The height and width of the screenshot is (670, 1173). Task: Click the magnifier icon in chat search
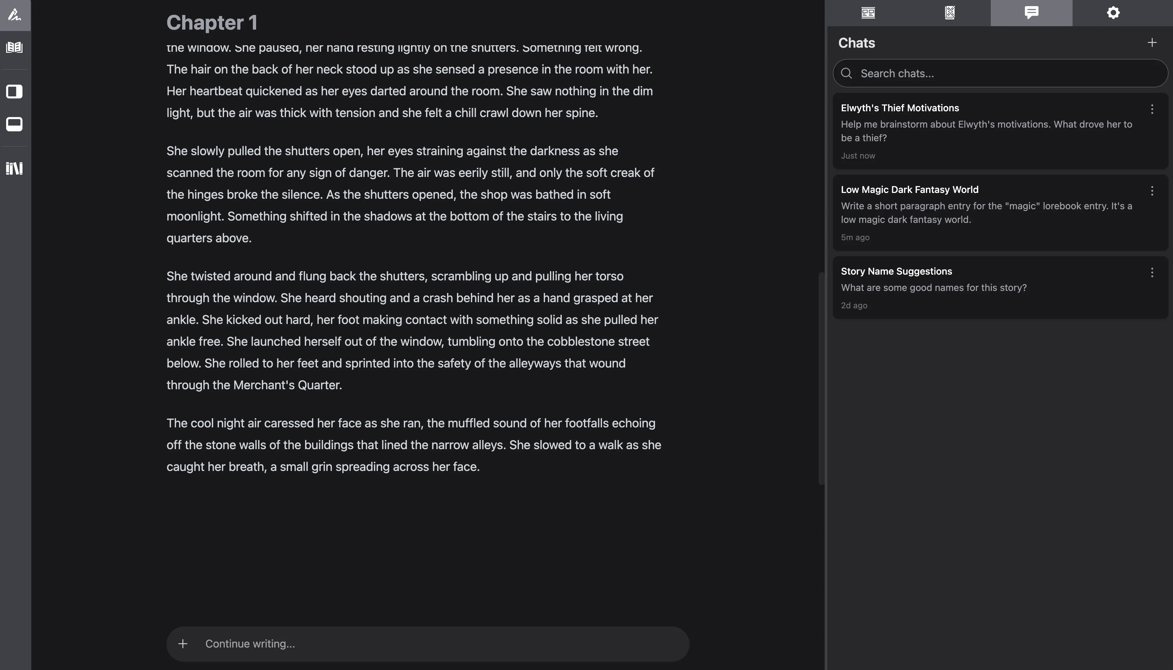point(846,73)
